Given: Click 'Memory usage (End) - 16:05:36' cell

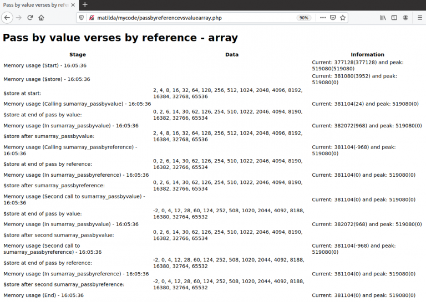Looking at the screenshot, I should (x=43, y=295).
